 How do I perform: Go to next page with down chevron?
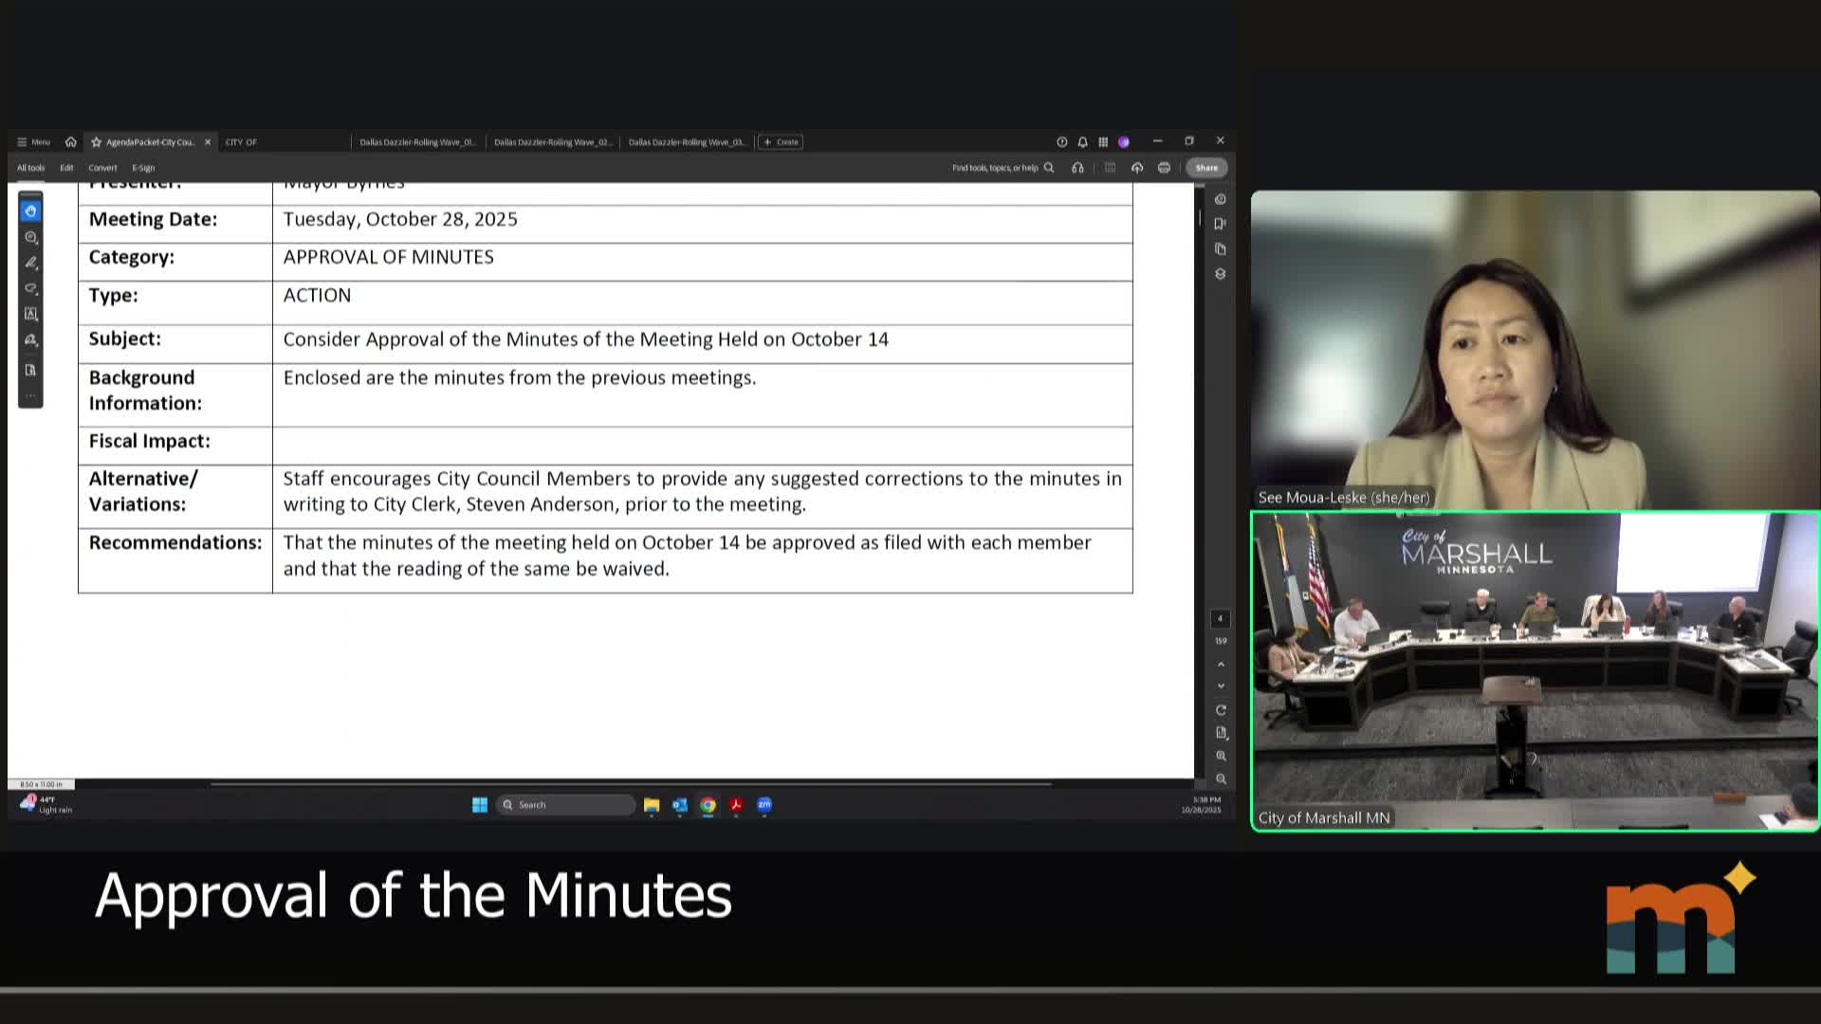click(x=1222, y=686)
